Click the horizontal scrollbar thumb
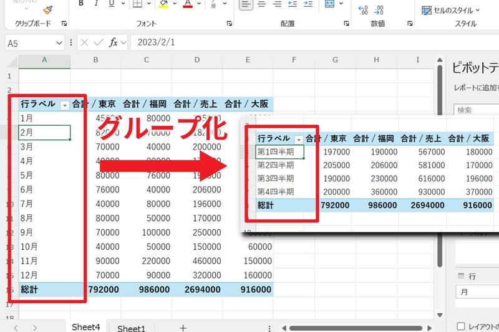The width and height of the screenshot is (499, 332). [x=356, y=328]
